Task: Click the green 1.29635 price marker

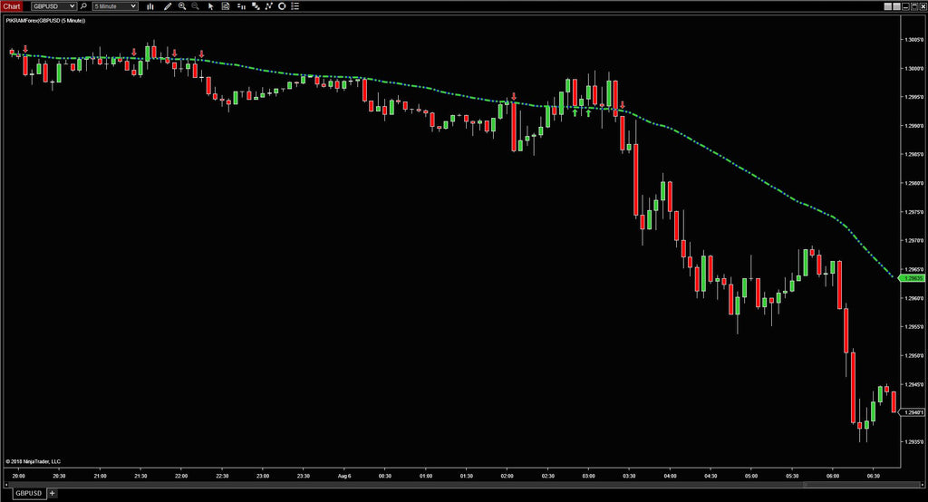Action: 913,277
